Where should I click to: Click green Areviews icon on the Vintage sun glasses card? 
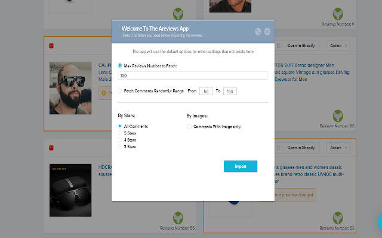click(338, 116)
